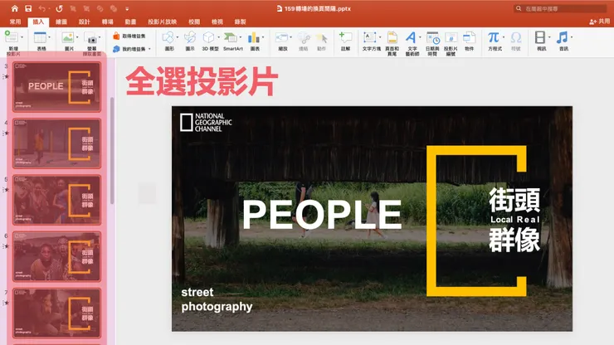The width and height of the screenshot is (614, 345).
Task: Open the customize quick access toolbar arrow
Action: (x=127, y=8)
